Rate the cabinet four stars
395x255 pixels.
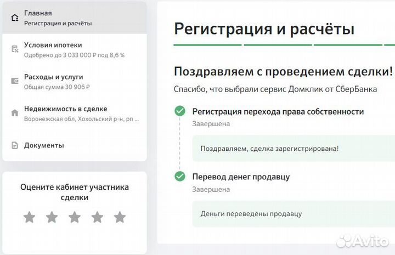[97, 217]
